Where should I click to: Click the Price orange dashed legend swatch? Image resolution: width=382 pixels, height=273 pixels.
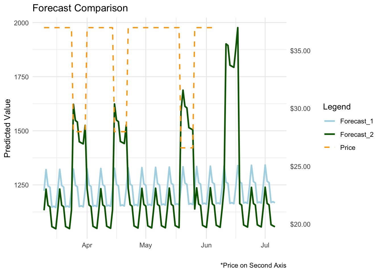[330, 148]
